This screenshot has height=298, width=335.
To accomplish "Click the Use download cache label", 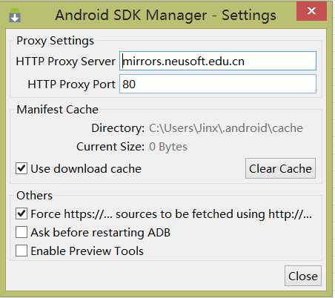I will (86, 169).
